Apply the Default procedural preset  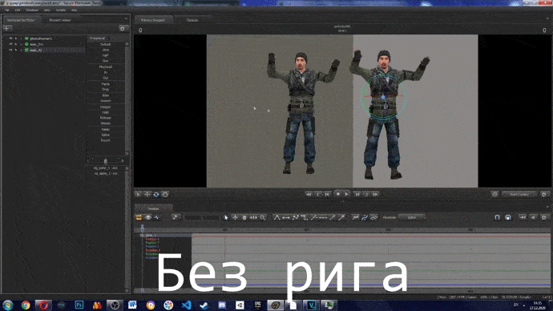(106, 44)
